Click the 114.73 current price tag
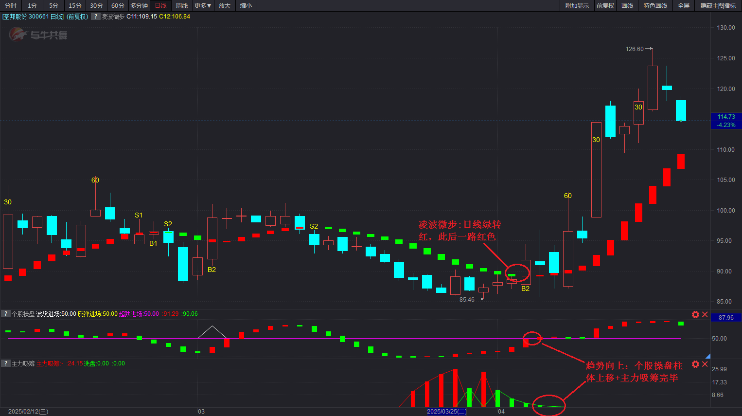 coord(726,117)
